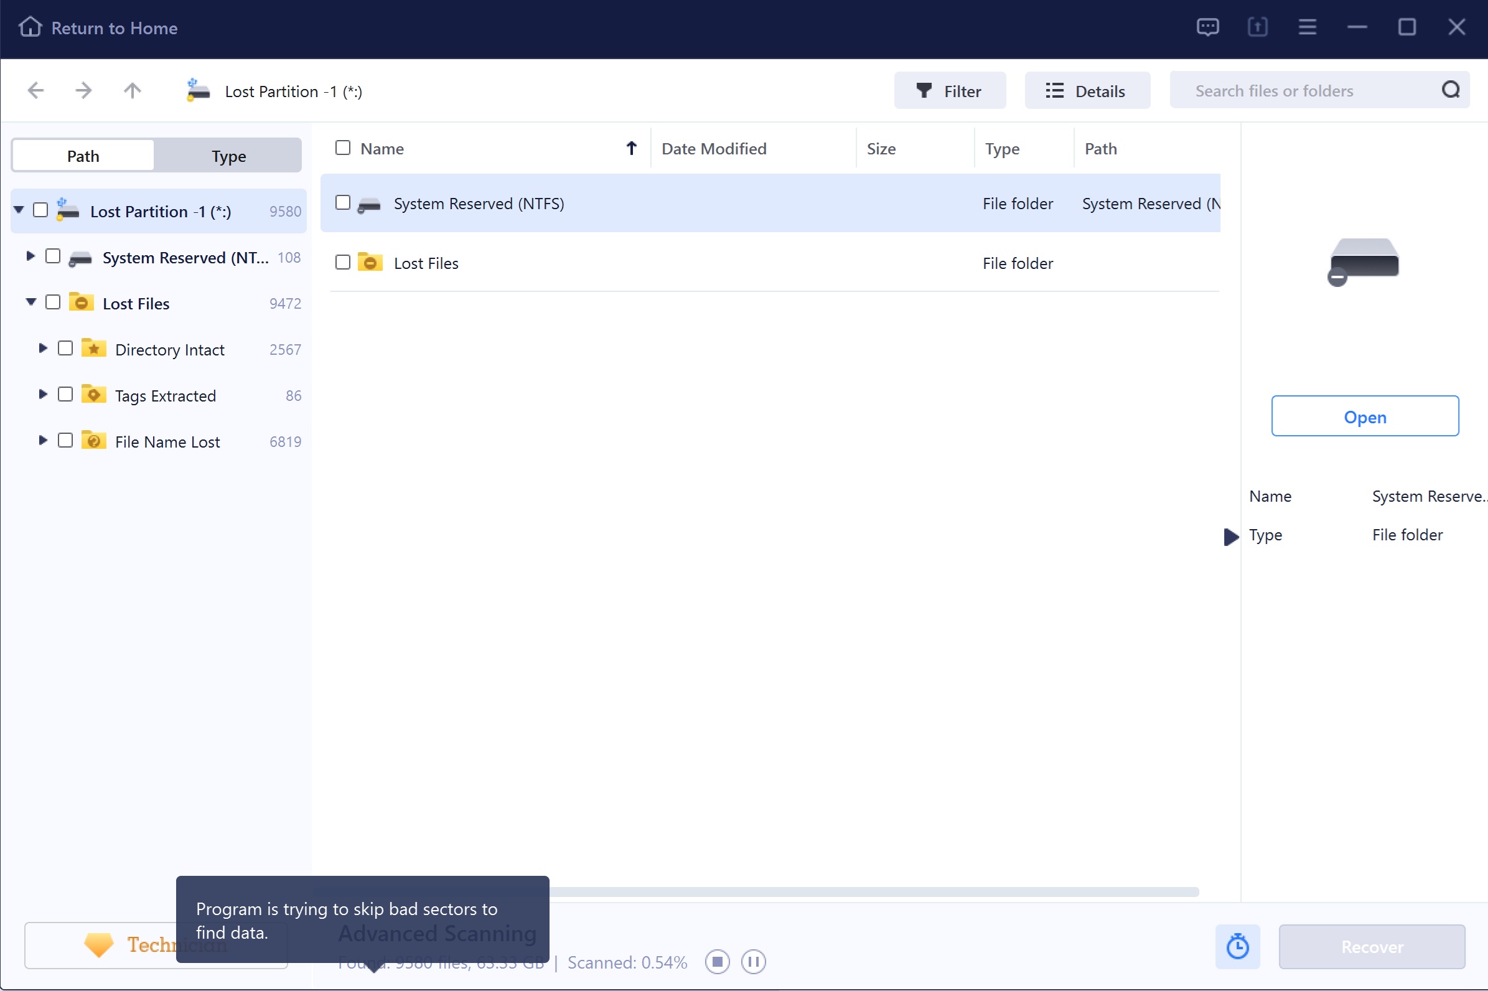
Task: Click Directory Intact star folder icon
Action: (93, 348)
